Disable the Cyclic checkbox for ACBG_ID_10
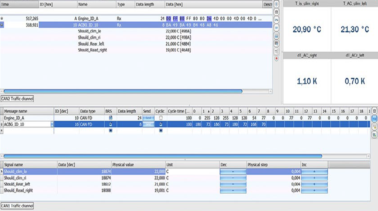 click(161, 124)
